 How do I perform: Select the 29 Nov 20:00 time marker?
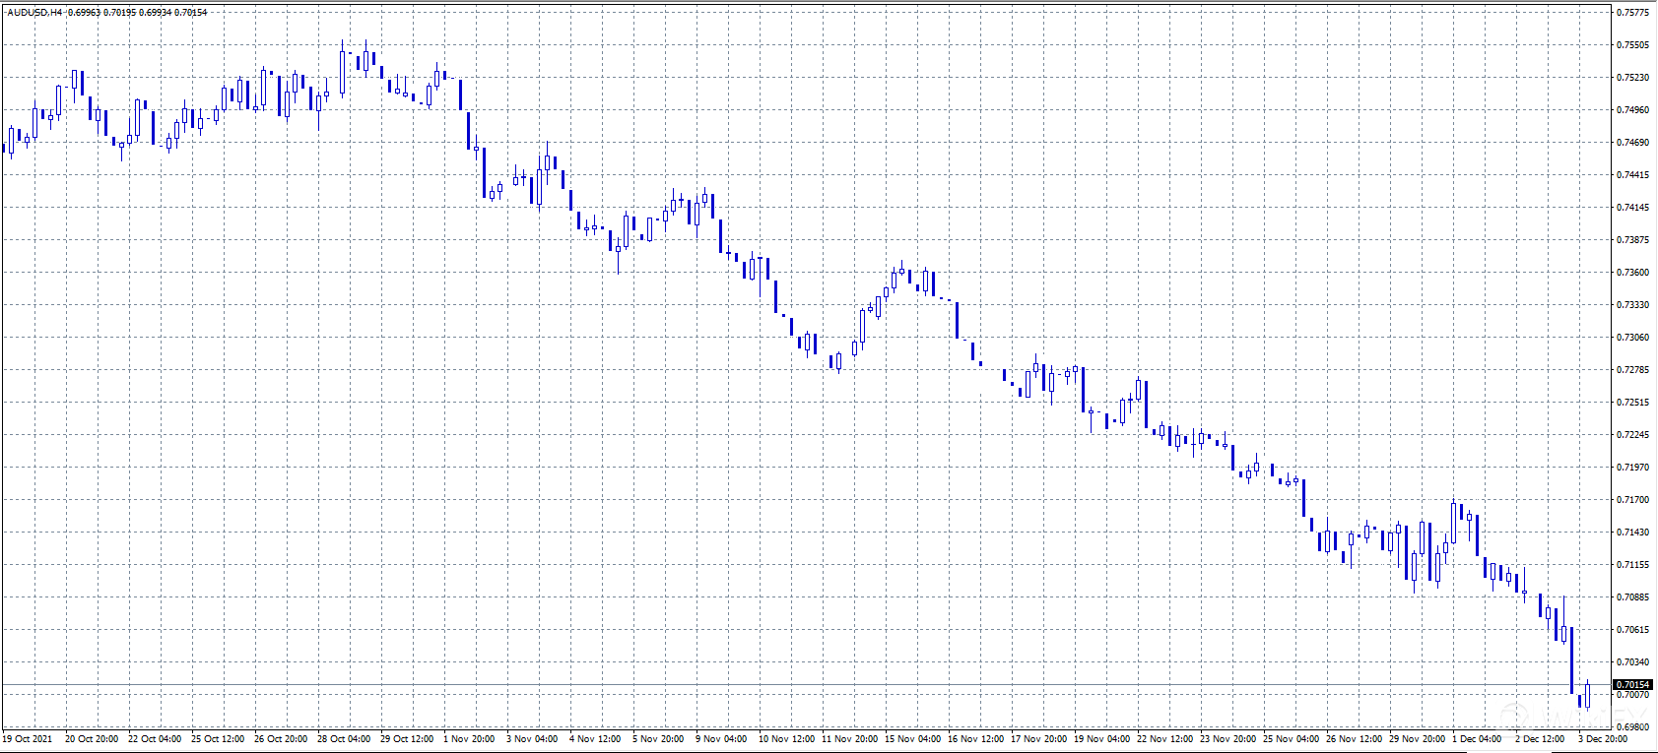[x=1417, y=738]
